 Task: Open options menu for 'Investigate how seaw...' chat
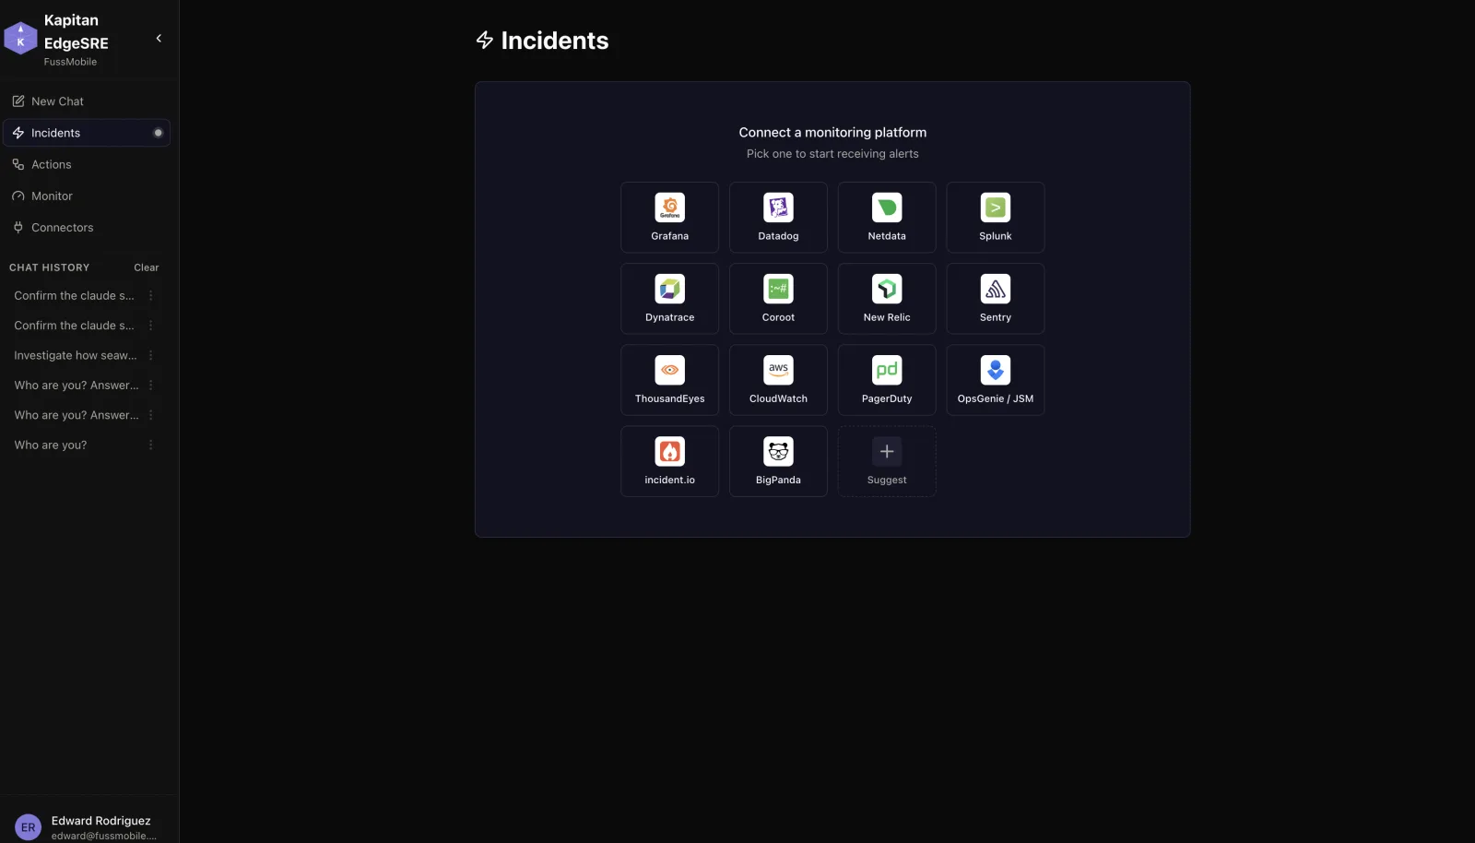pos(151,355)
